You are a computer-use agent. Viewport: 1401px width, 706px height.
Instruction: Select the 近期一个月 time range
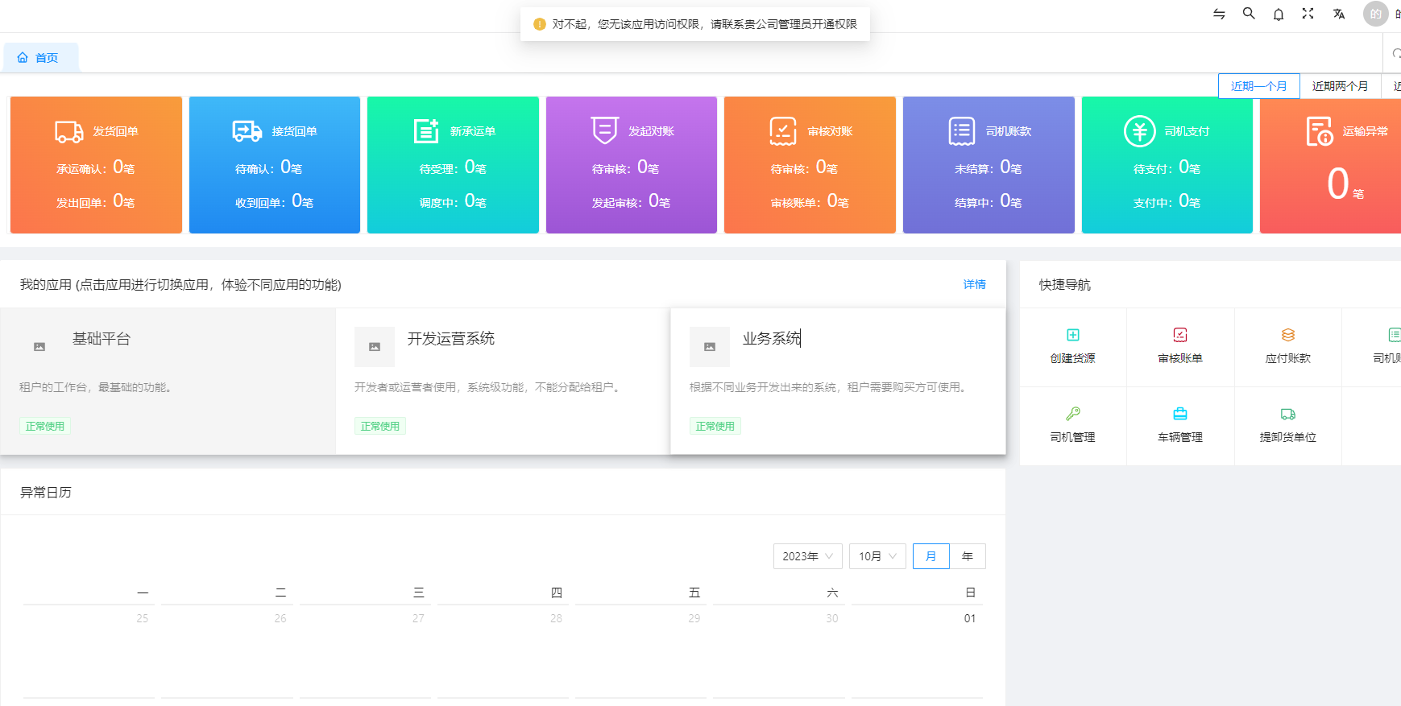[1259, 86]
